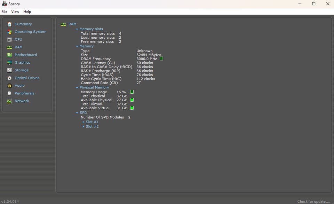Open the File menu
Viewport: 334px width, 204px height.
(x=4, y=11)
